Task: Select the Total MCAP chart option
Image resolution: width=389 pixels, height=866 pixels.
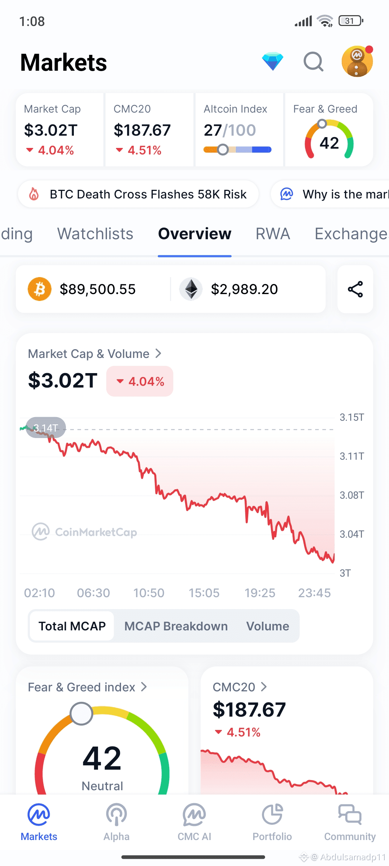Action: click(72, 626)
